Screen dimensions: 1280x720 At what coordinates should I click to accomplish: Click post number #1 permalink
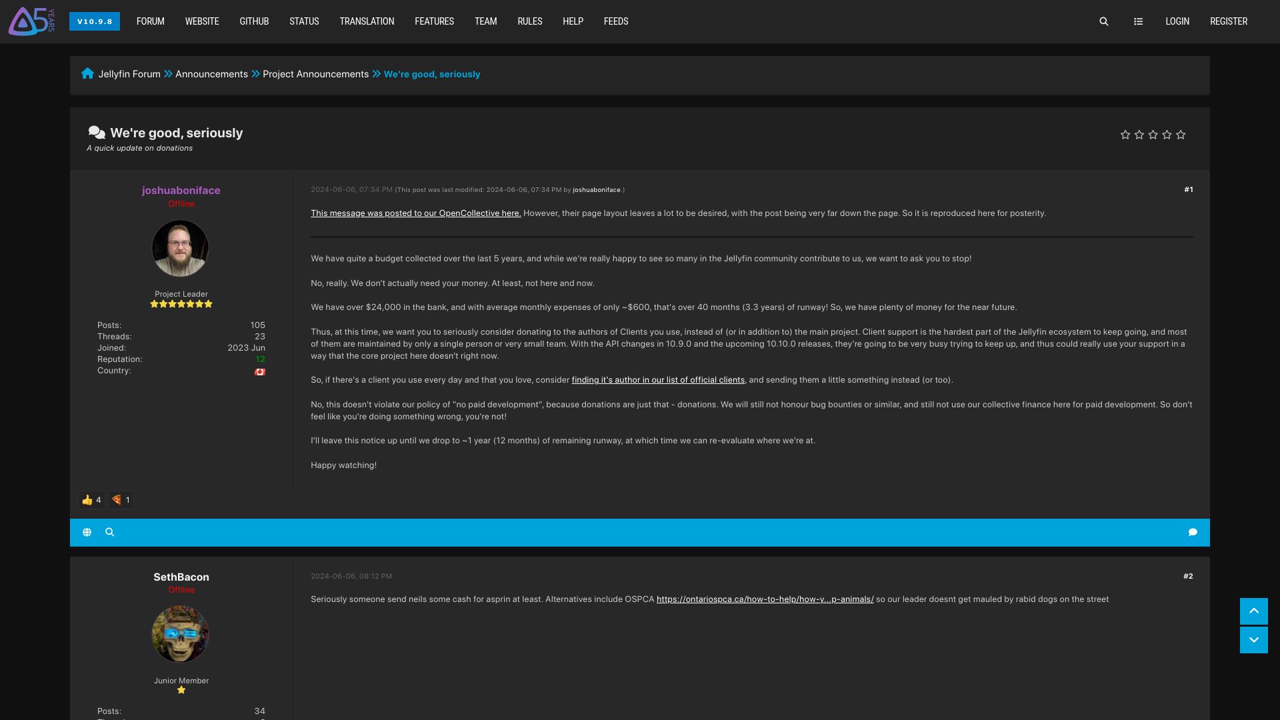tap(1189, 190)
